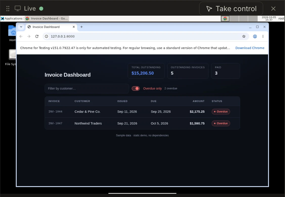Click issued date Sep 11, 2026
Screen dimensions: 285x197
point(127,112)
